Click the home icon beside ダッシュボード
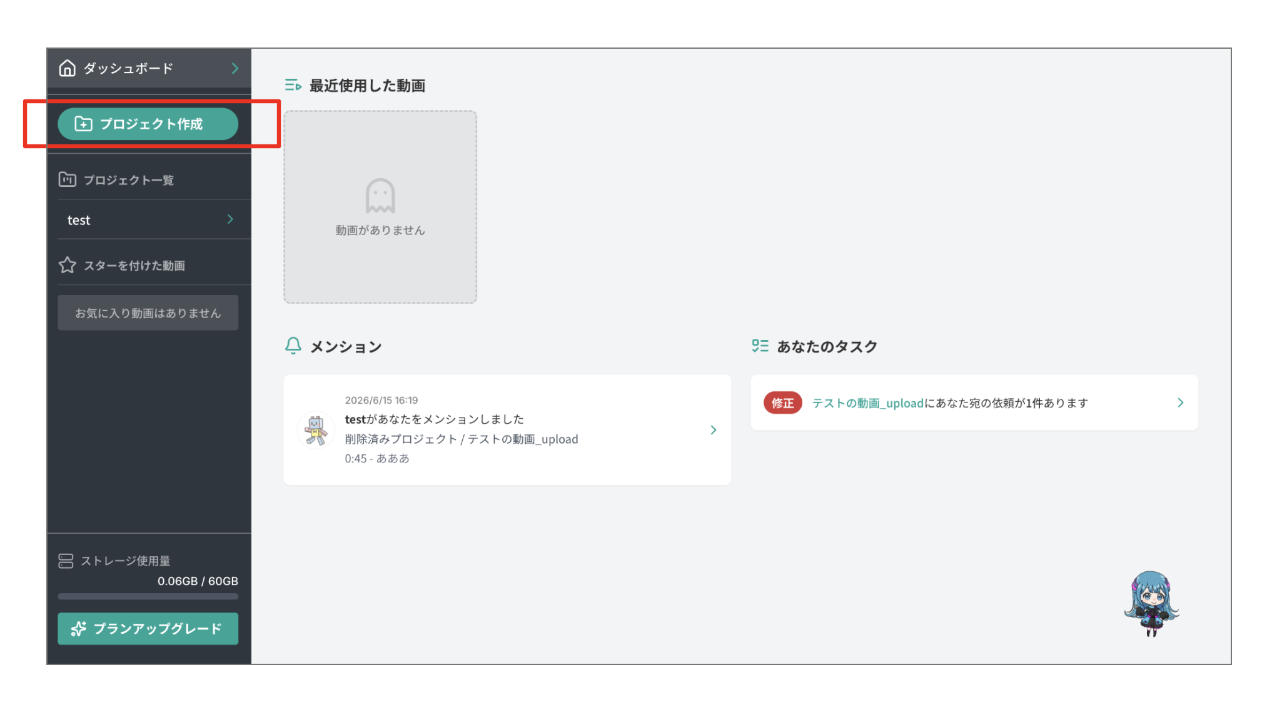Image resolution: width=1272 pixels, height=710 pixels. tap(67, 68)
